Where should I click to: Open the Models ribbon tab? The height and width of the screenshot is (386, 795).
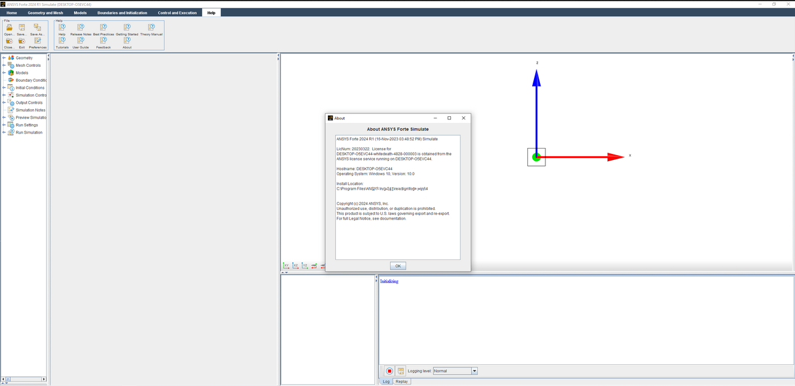[x=80, y=13]
